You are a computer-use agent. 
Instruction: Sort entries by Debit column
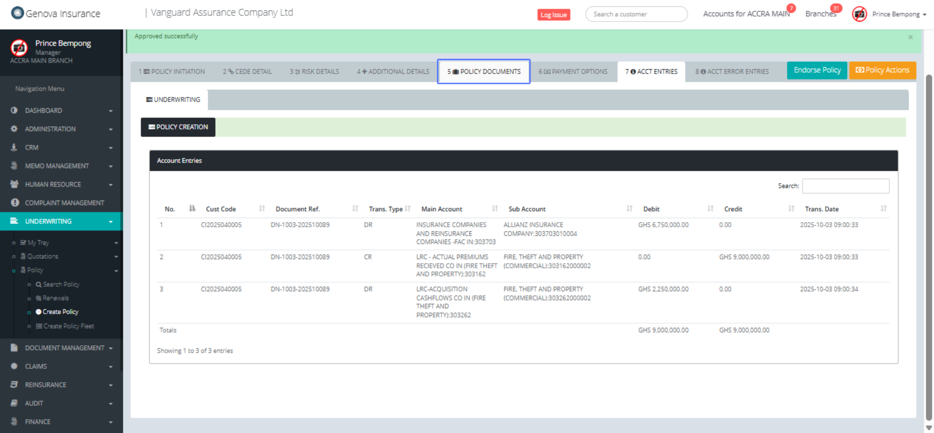pos(710,208)
